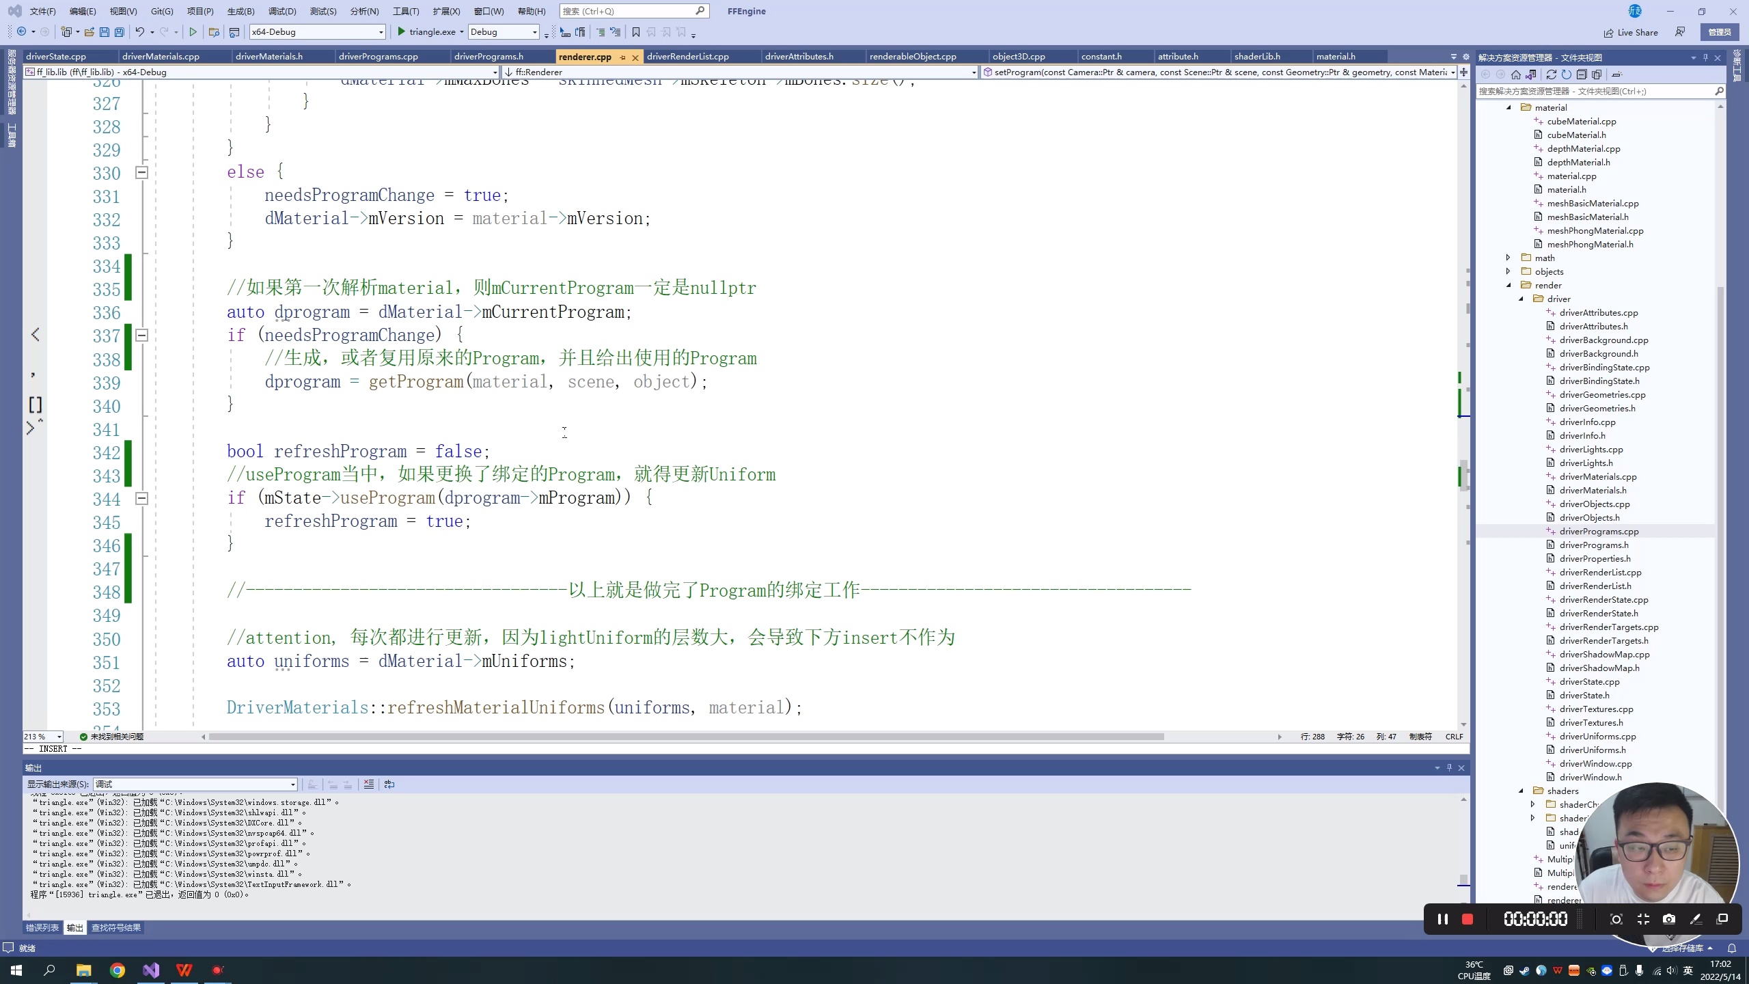Click the Live Share button

(x=1630, y=32)
